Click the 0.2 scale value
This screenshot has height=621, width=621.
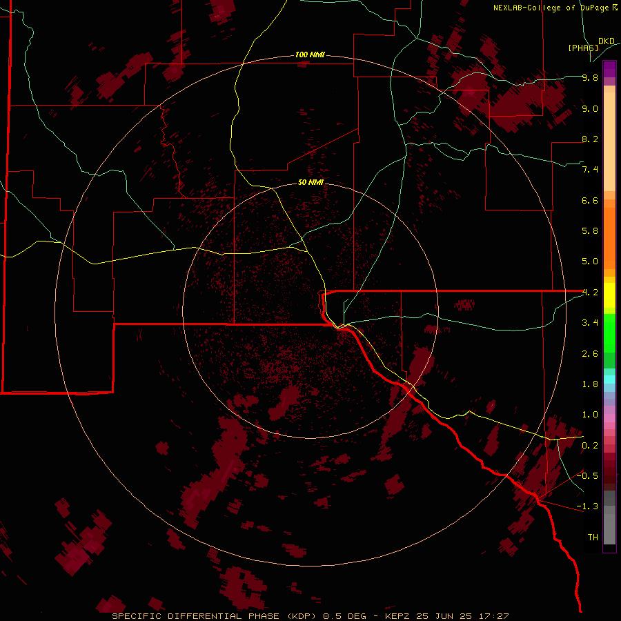tap(590, 446)
